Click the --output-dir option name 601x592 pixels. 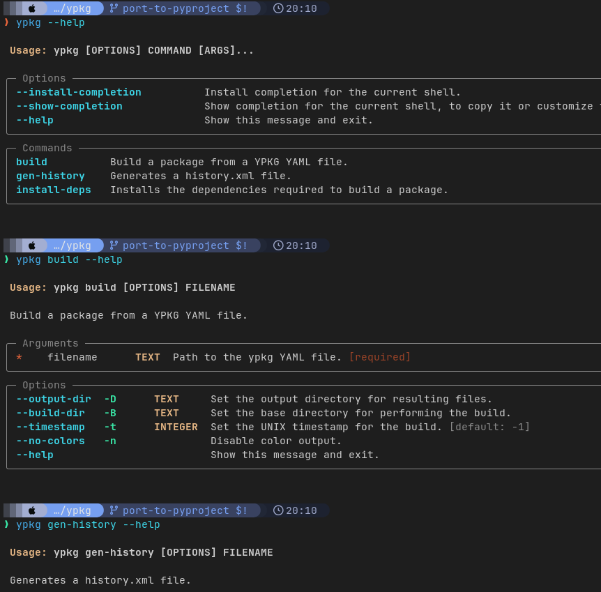pos(54,400)
